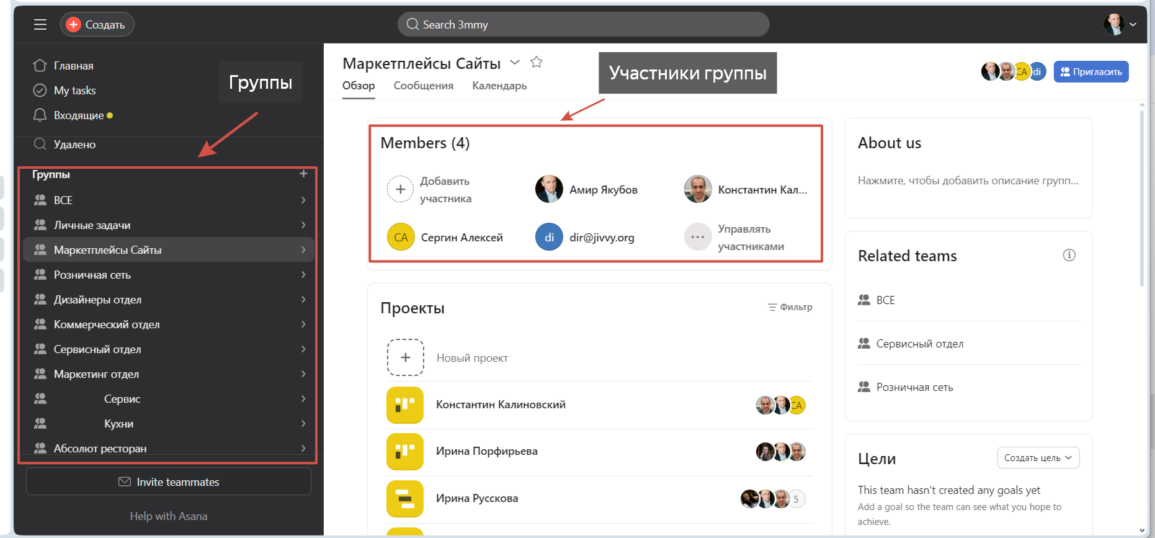Expand chevron for Розничная сеть
1155x538 pixels.
[x=303, y=274]
